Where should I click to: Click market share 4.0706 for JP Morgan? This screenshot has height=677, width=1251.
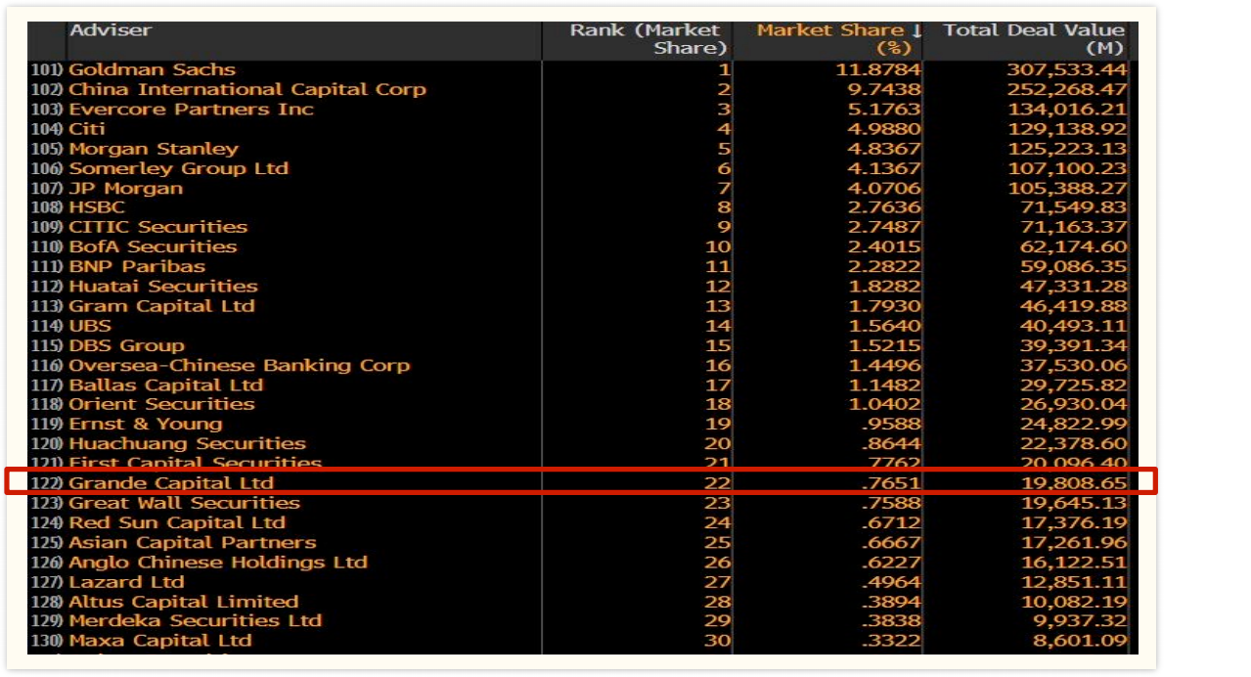coord(884,188)
